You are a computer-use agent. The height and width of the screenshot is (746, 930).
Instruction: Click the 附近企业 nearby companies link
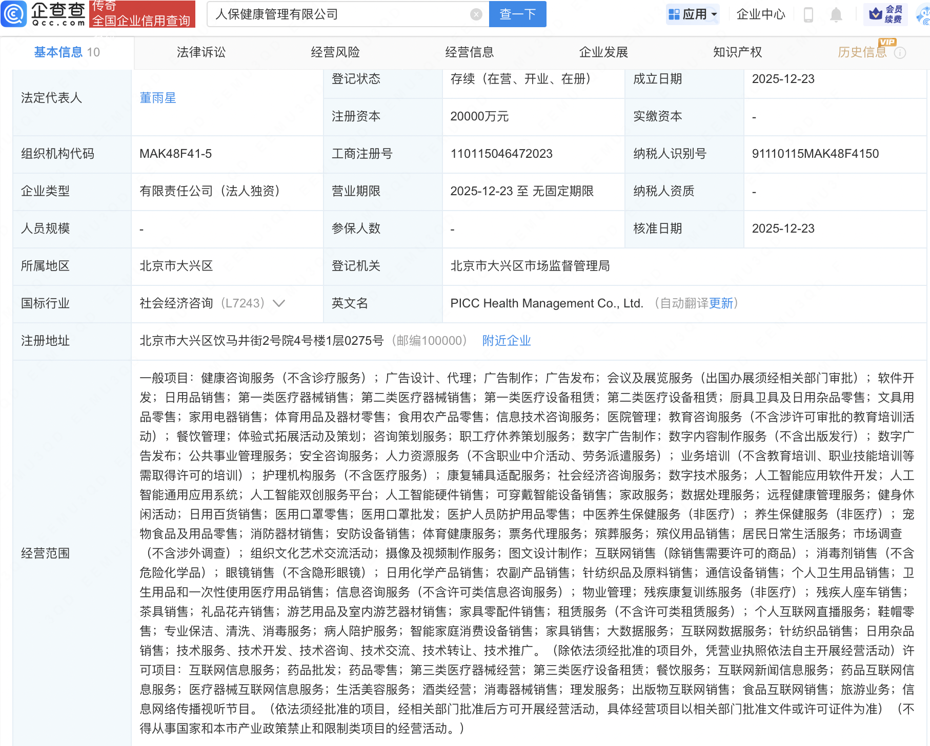(x=506, y=340)
